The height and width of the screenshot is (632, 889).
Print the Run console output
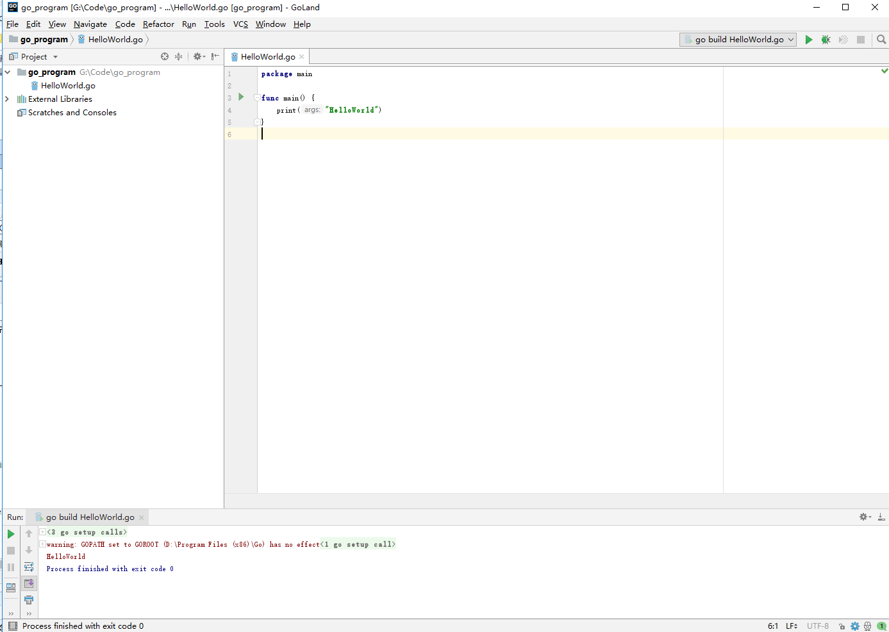click(29, 600)
